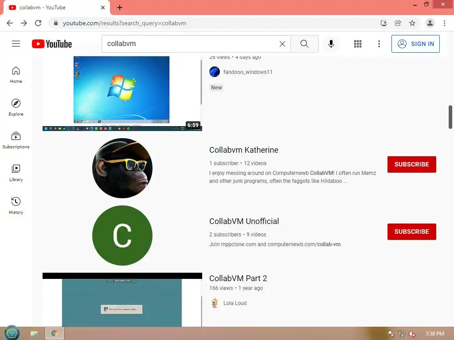Open fandooo_windows11 channel avatar
Viewport: 454px width, 340px height.
[x=215, y=72]
